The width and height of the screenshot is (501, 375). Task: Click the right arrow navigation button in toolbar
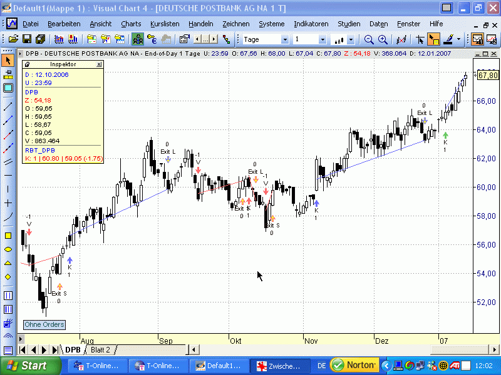click(214, 39)
